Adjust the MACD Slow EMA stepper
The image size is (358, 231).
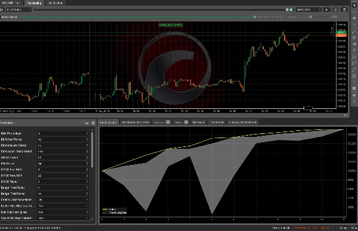tap(87, 176)
